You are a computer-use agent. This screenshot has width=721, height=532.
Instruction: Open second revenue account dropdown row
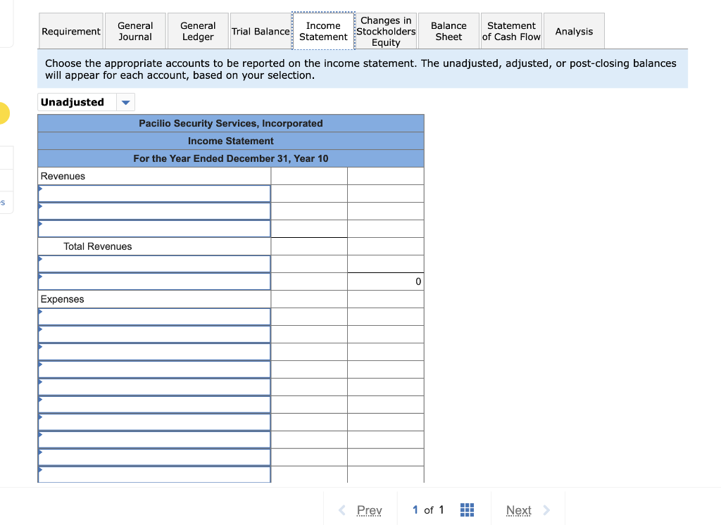point(154,211)
